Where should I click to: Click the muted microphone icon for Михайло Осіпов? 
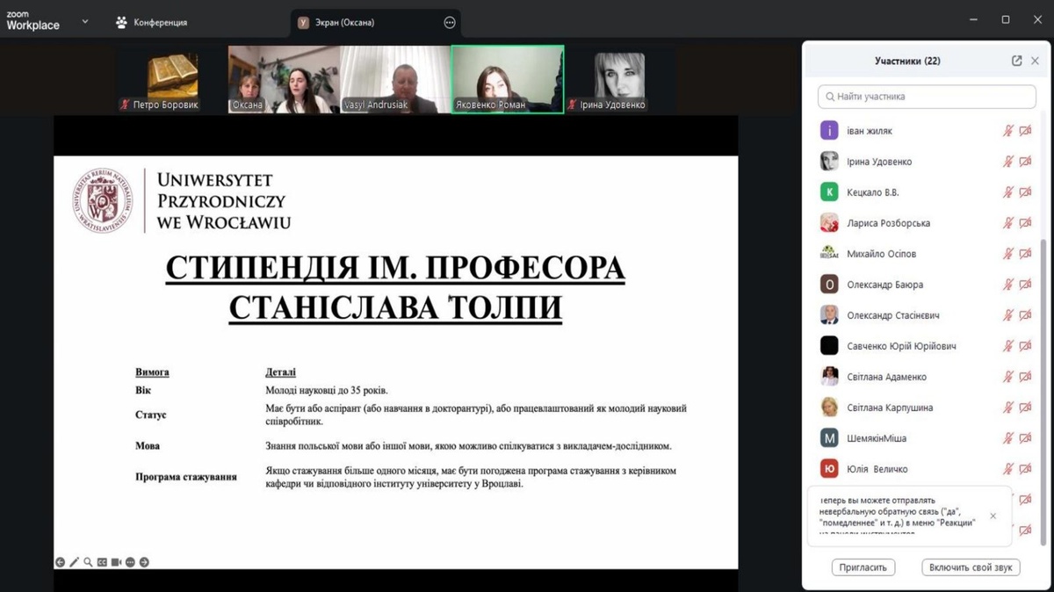tap(1008, 254)
